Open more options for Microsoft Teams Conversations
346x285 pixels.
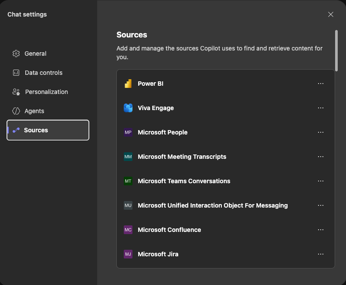[321, 181]
